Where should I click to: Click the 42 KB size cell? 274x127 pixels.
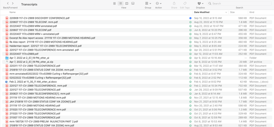[x=244, y=82]
